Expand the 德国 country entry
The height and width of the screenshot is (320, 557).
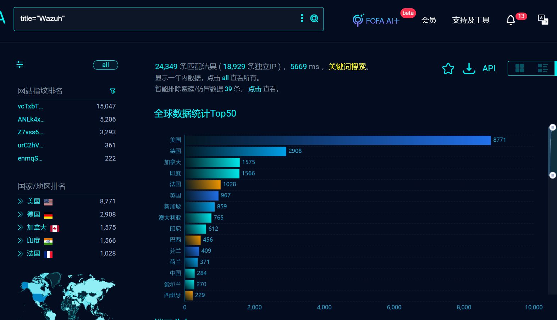tap(21, 214)
